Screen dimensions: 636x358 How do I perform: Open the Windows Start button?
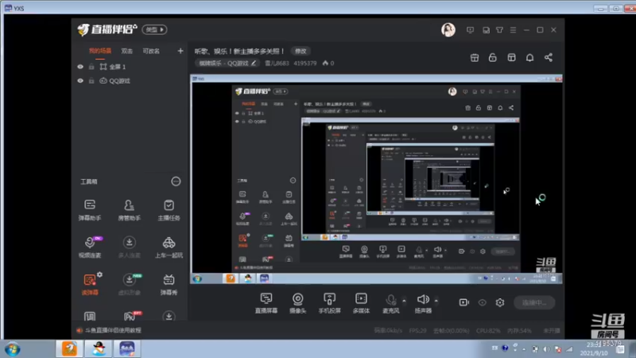click(x=13, y=349)
